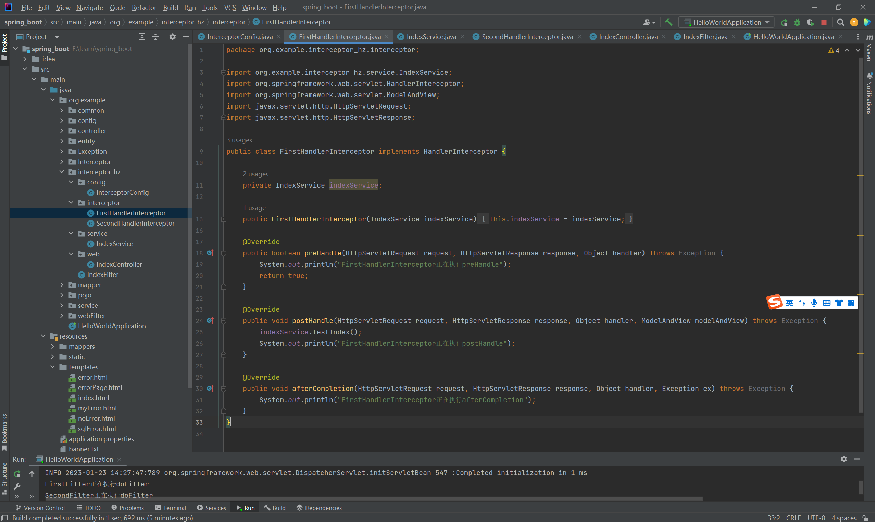Click the Problems tool window button
The height and width of the screenshot is (522, 875).
(x=127, y=508)
